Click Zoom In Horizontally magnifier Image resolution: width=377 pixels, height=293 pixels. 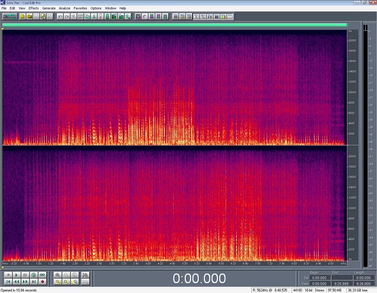[x=58, y=275]
